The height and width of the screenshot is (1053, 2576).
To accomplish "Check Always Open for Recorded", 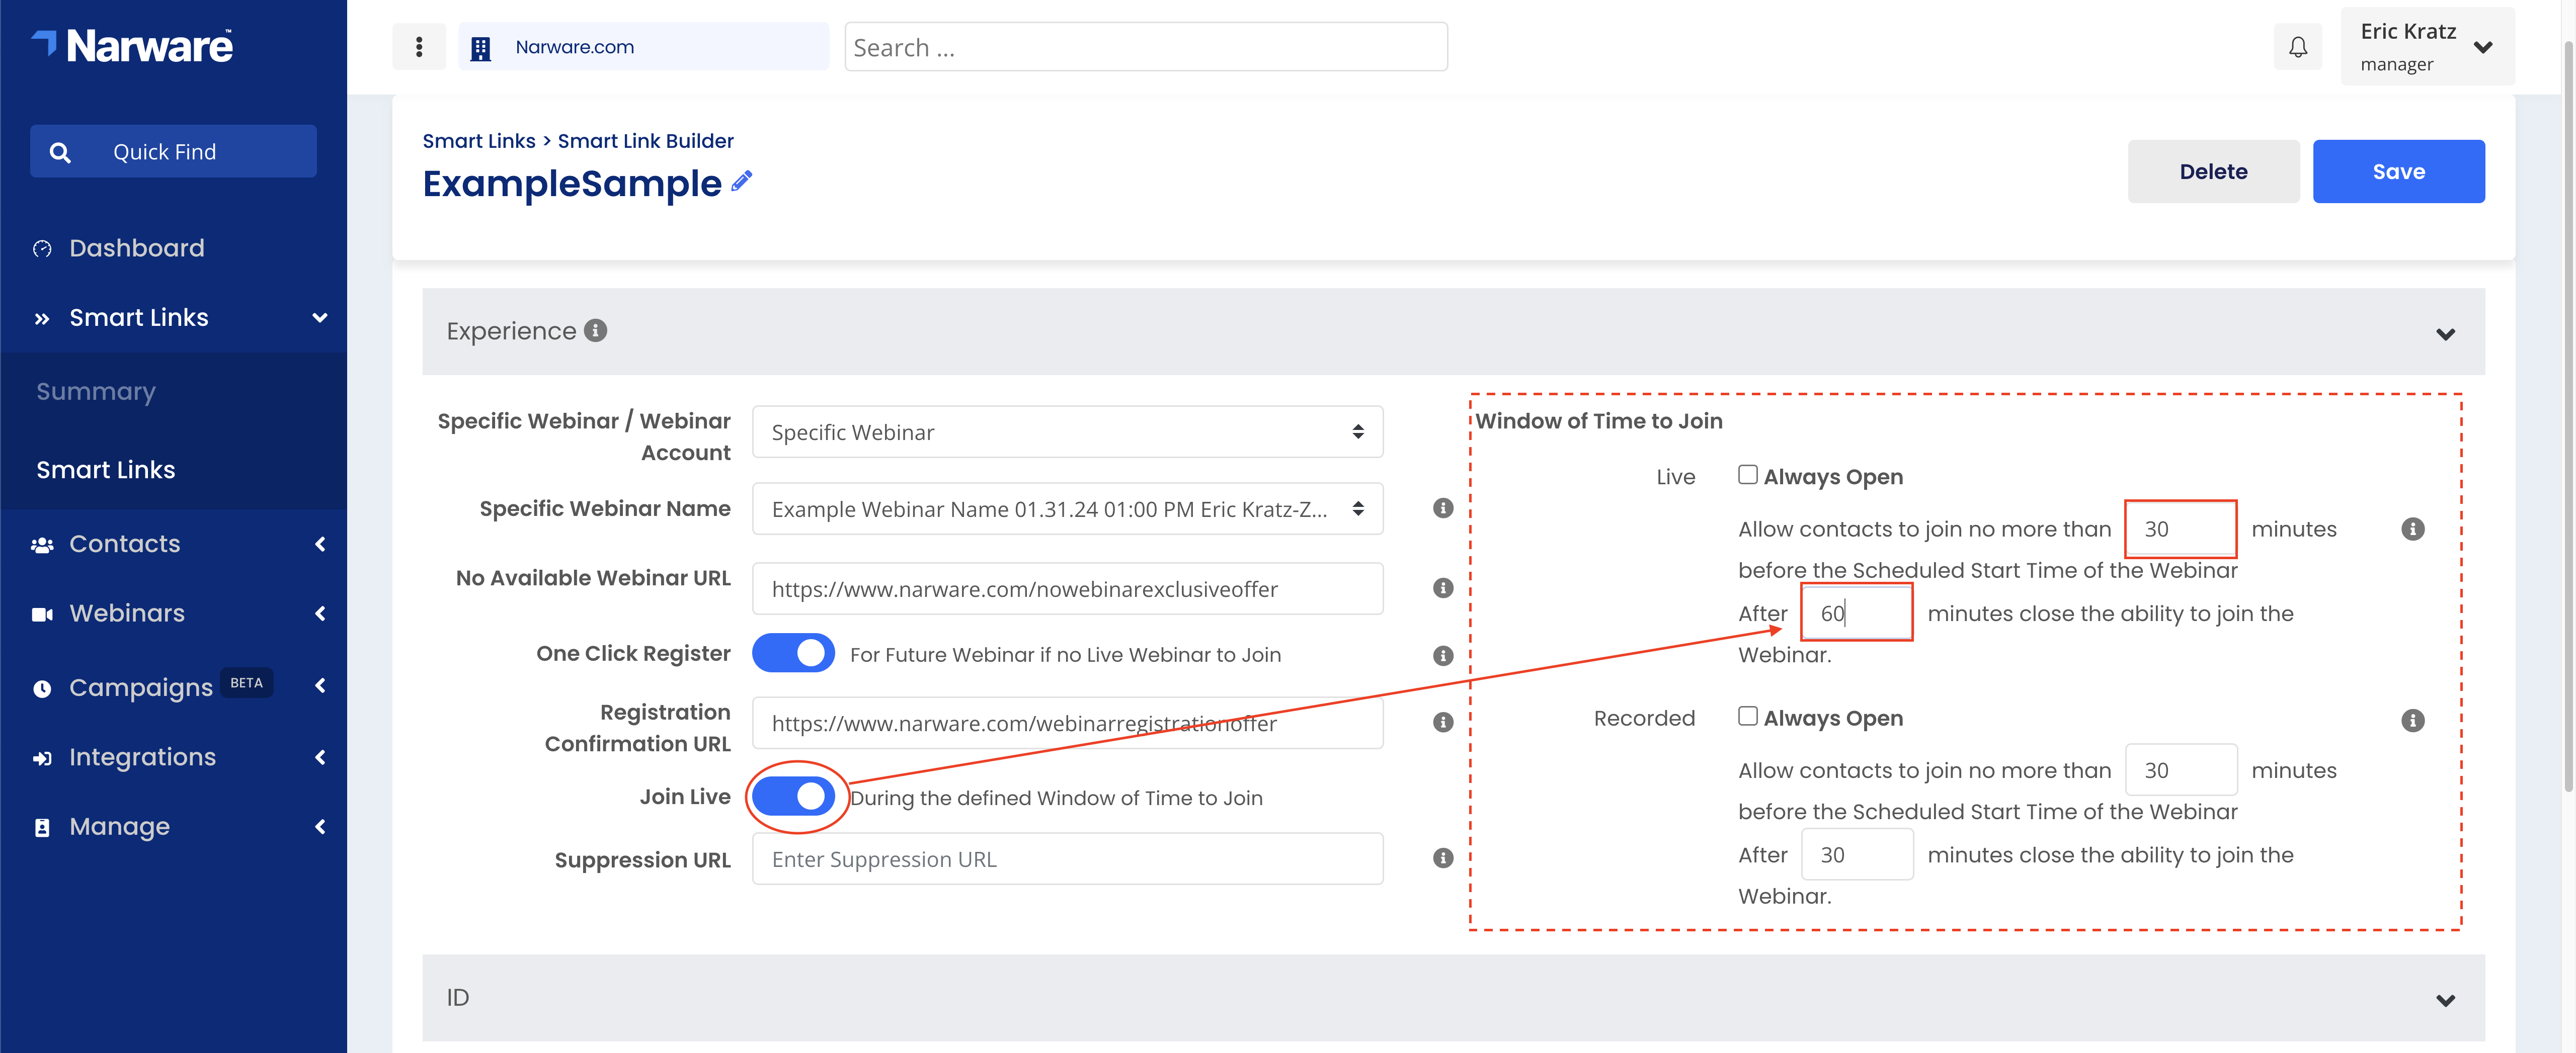I will pyautogui.click(x=1747, y=716).
